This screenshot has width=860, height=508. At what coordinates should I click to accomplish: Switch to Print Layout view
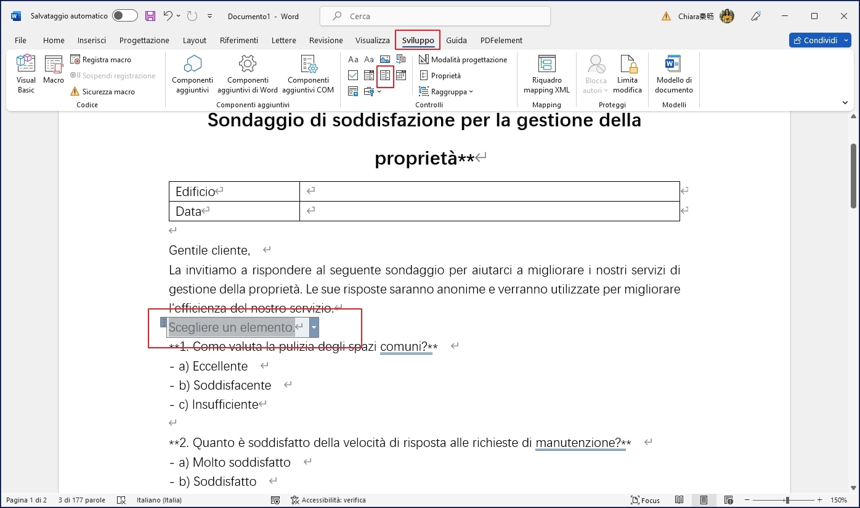[x=704, y=500]
